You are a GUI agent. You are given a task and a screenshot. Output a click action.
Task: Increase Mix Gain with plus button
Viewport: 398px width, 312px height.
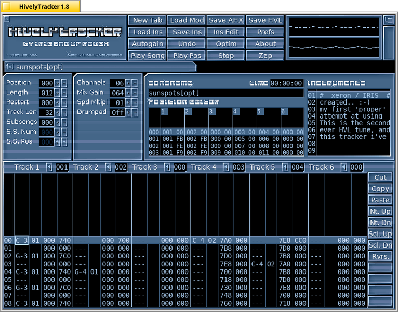click(x=128, y=93)
